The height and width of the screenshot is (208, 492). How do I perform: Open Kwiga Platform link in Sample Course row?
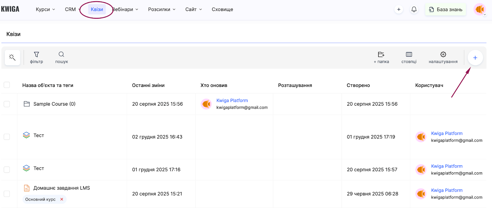point(232,100)
